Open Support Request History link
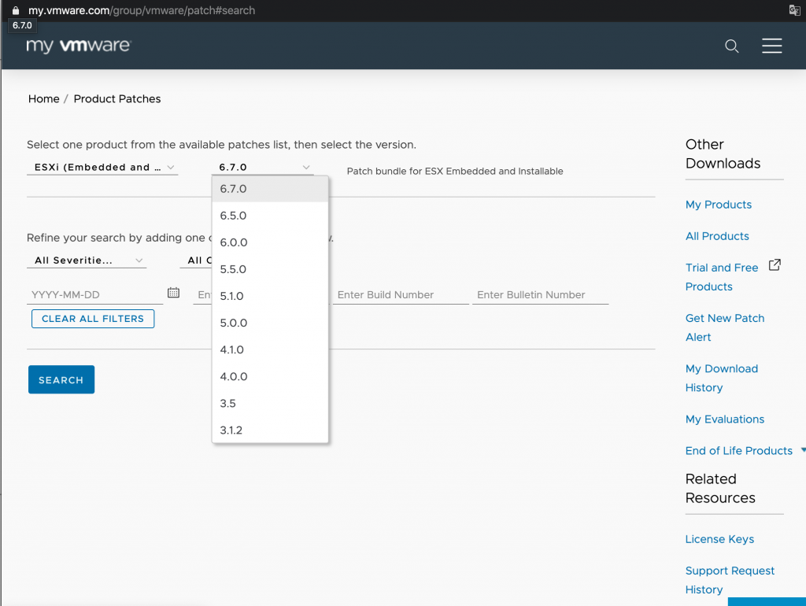This screenshot has height=606, width=806. 730,580
